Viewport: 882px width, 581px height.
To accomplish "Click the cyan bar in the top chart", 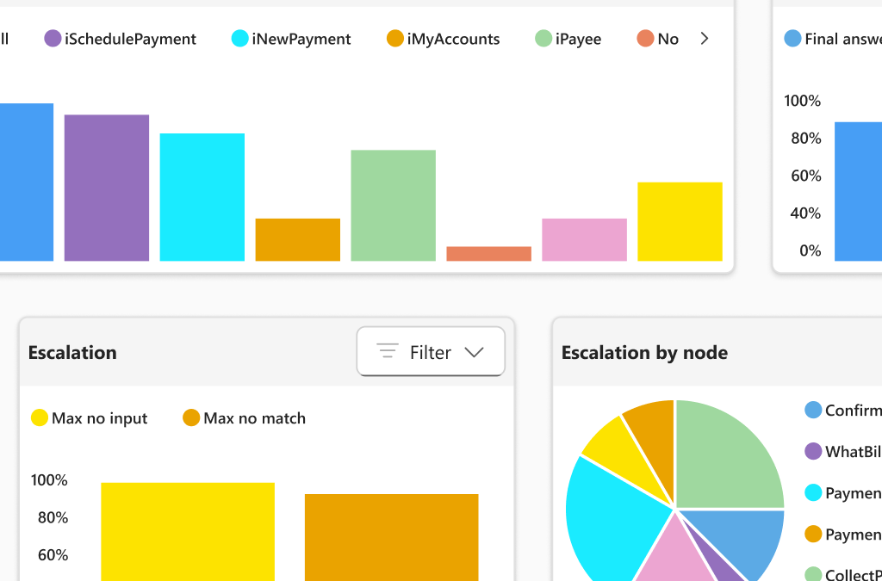I will click(x=202, y=197).
